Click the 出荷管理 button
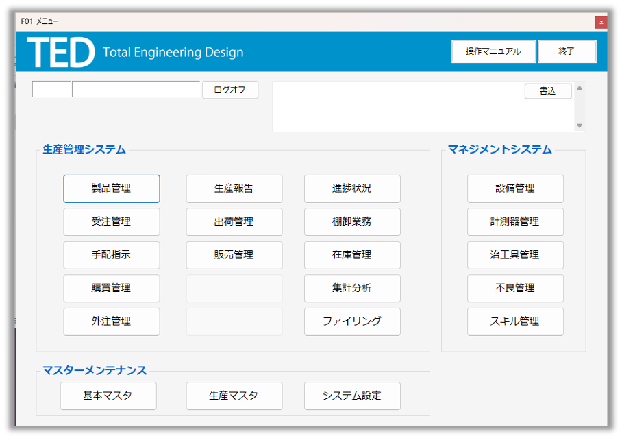 click(234, 221)
